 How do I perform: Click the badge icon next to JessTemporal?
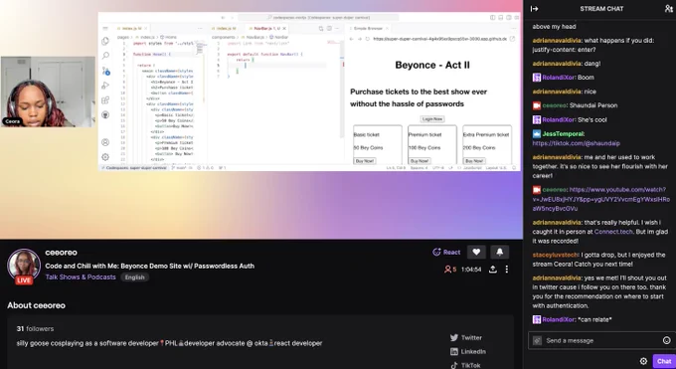coord(536,134)
